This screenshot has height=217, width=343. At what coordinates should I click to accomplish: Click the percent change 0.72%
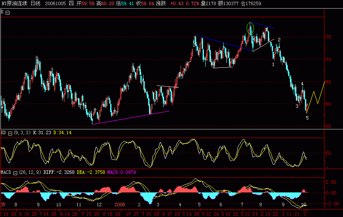click(193, 3)
